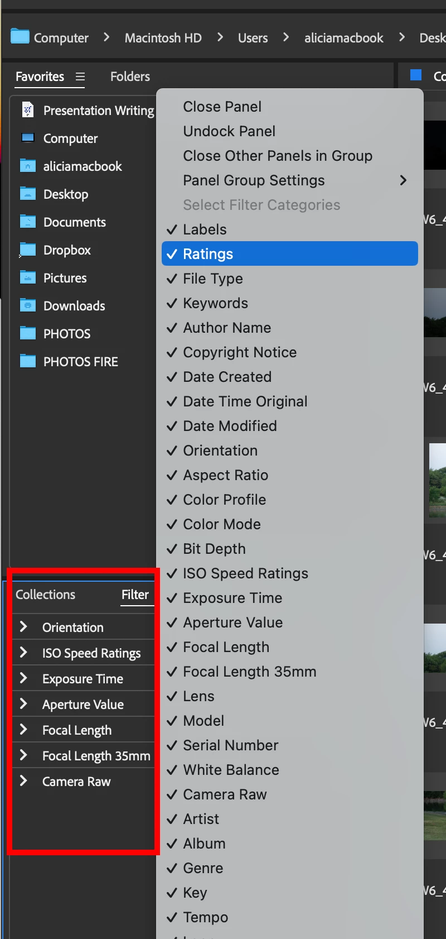This screenshot has width=446, height=939.
Task: Toggle the Serial Number filter category
Action: [x=289, y=745]
